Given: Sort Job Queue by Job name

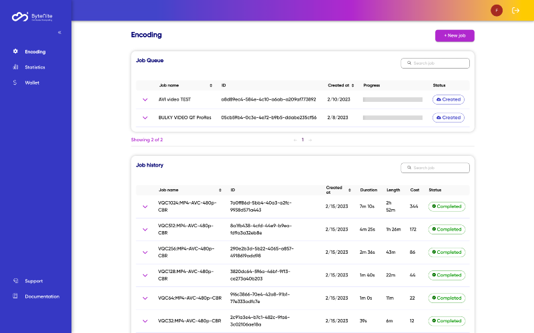Looking at the screenshot, I should (211, 85).
